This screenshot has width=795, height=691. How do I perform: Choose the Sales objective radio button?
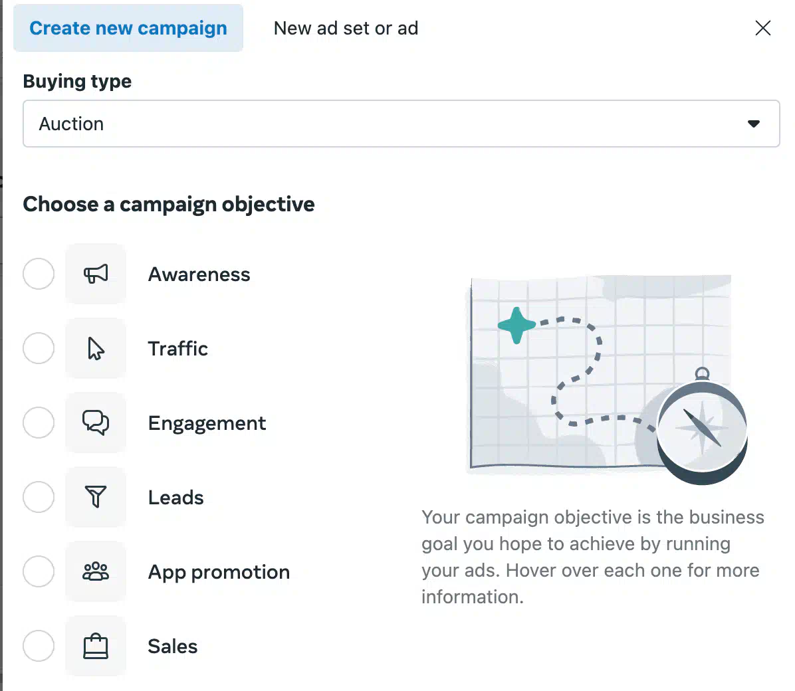coord(39,646)
